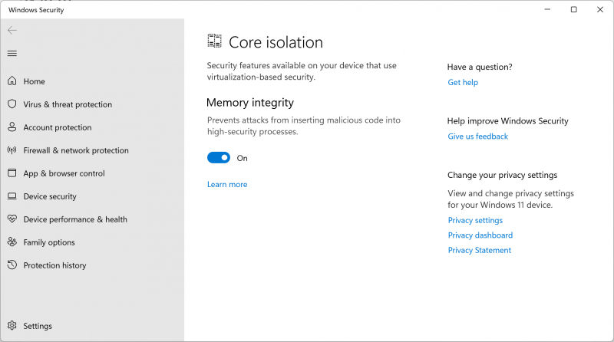Viewport: 614px width, 342px height.
Task: Collapse the hamburger navigation menu
Action: coord(12,54)
